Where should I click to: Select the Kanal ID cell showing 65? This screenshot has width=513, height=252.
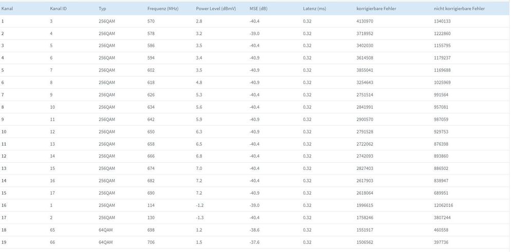52,230
